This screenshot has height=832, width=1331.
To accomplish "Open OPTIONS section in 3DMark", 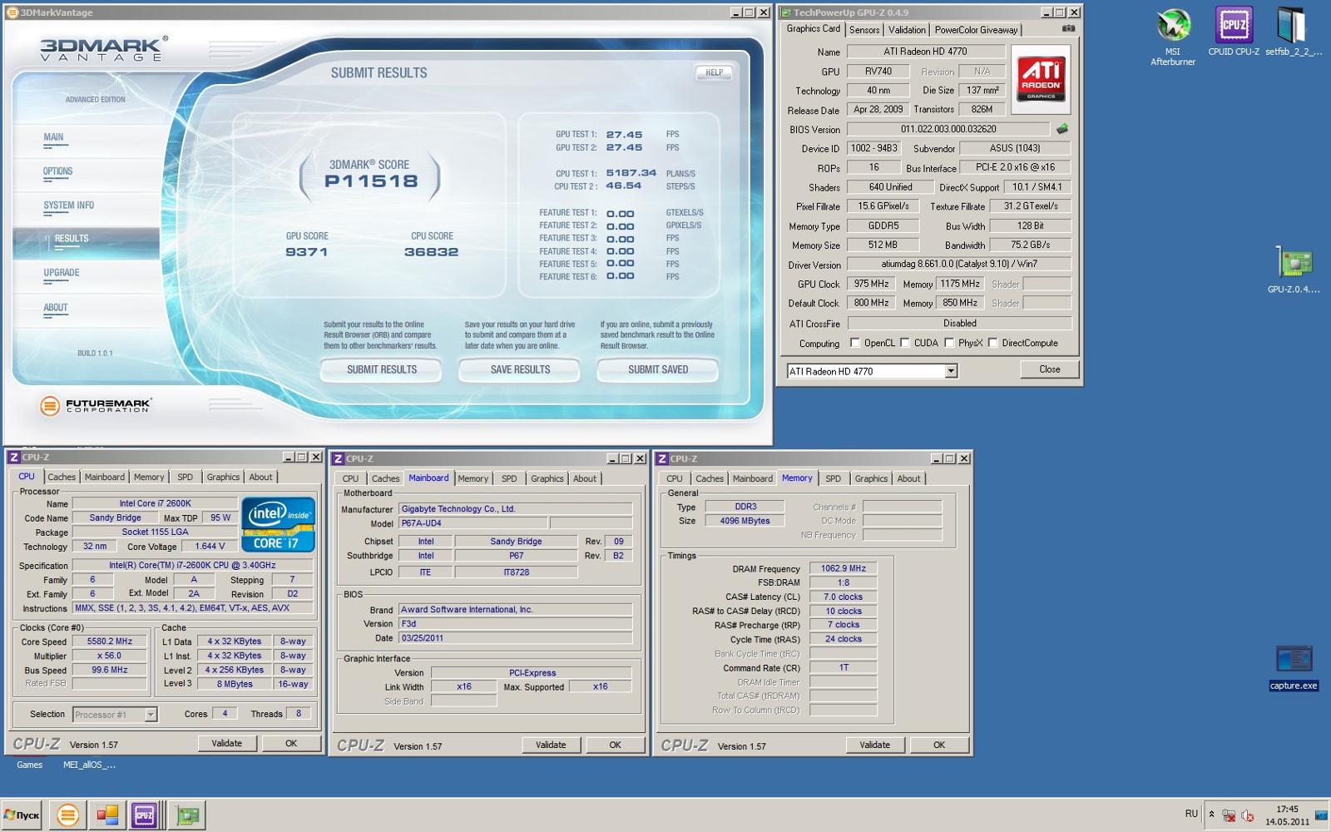I will (57, 171).
